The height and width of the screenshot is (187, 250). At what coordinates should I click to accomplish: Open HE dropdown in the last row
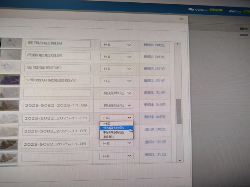(x=116, y=156)
